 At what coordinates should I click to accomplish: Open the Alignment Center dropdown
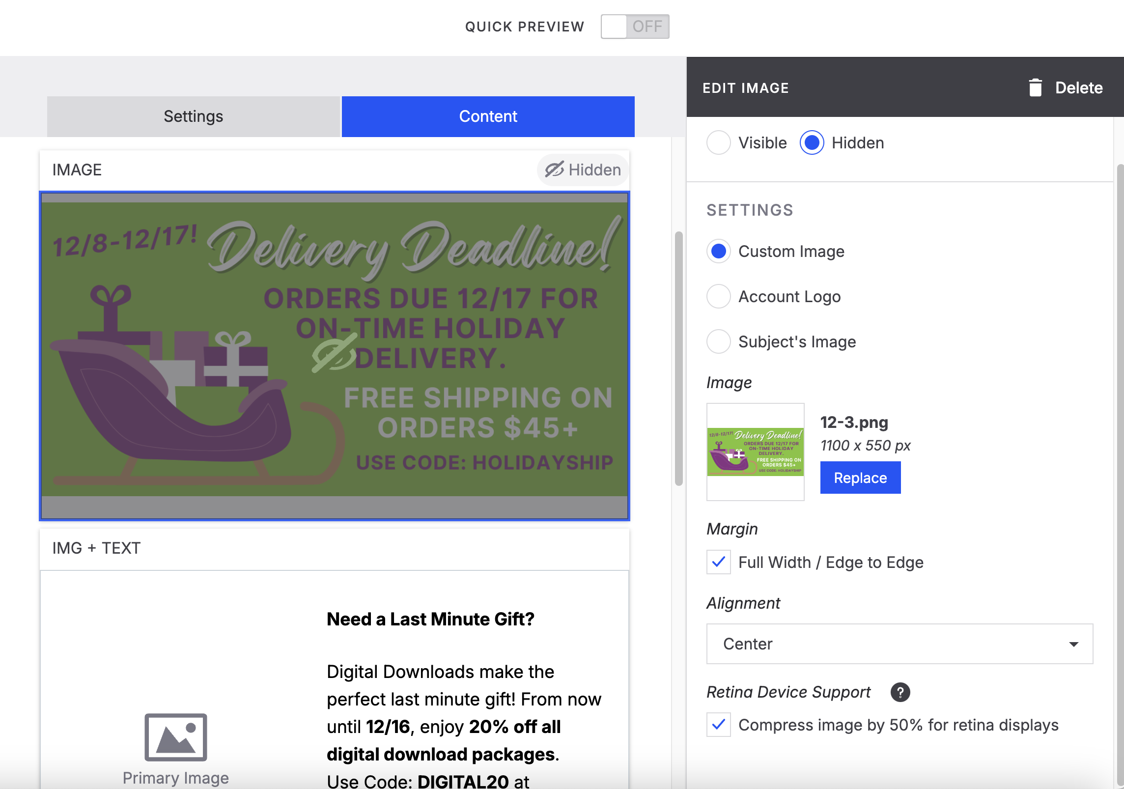point(899,644)
